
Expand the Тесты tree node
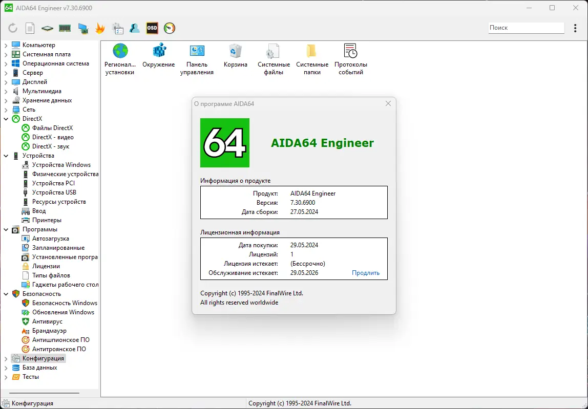click(6, 377)
